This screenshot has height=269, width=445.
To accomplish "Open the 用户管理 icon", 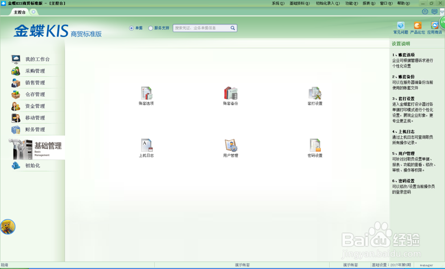I will (231, 148).
